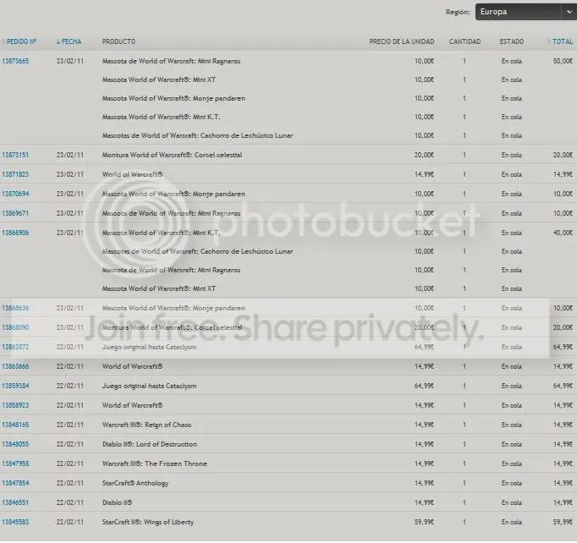Image resolution: width=577 pixels, height=543 pixels.
Task: Open order number 13863872
Action: [15, 347]
